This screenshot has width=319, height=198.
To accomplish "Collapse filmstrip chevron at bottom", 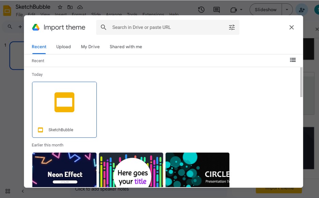I will pyautogui.click(x=23, y=191).
